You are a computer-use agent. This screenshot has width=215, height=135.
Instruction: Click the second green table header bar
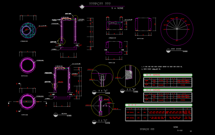[x=167, y=90]
